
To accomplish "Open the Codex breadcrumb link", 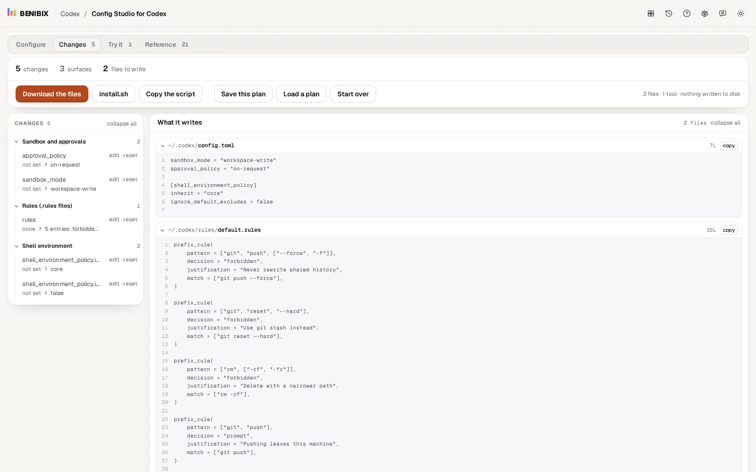I will click(x=70, y=14).
